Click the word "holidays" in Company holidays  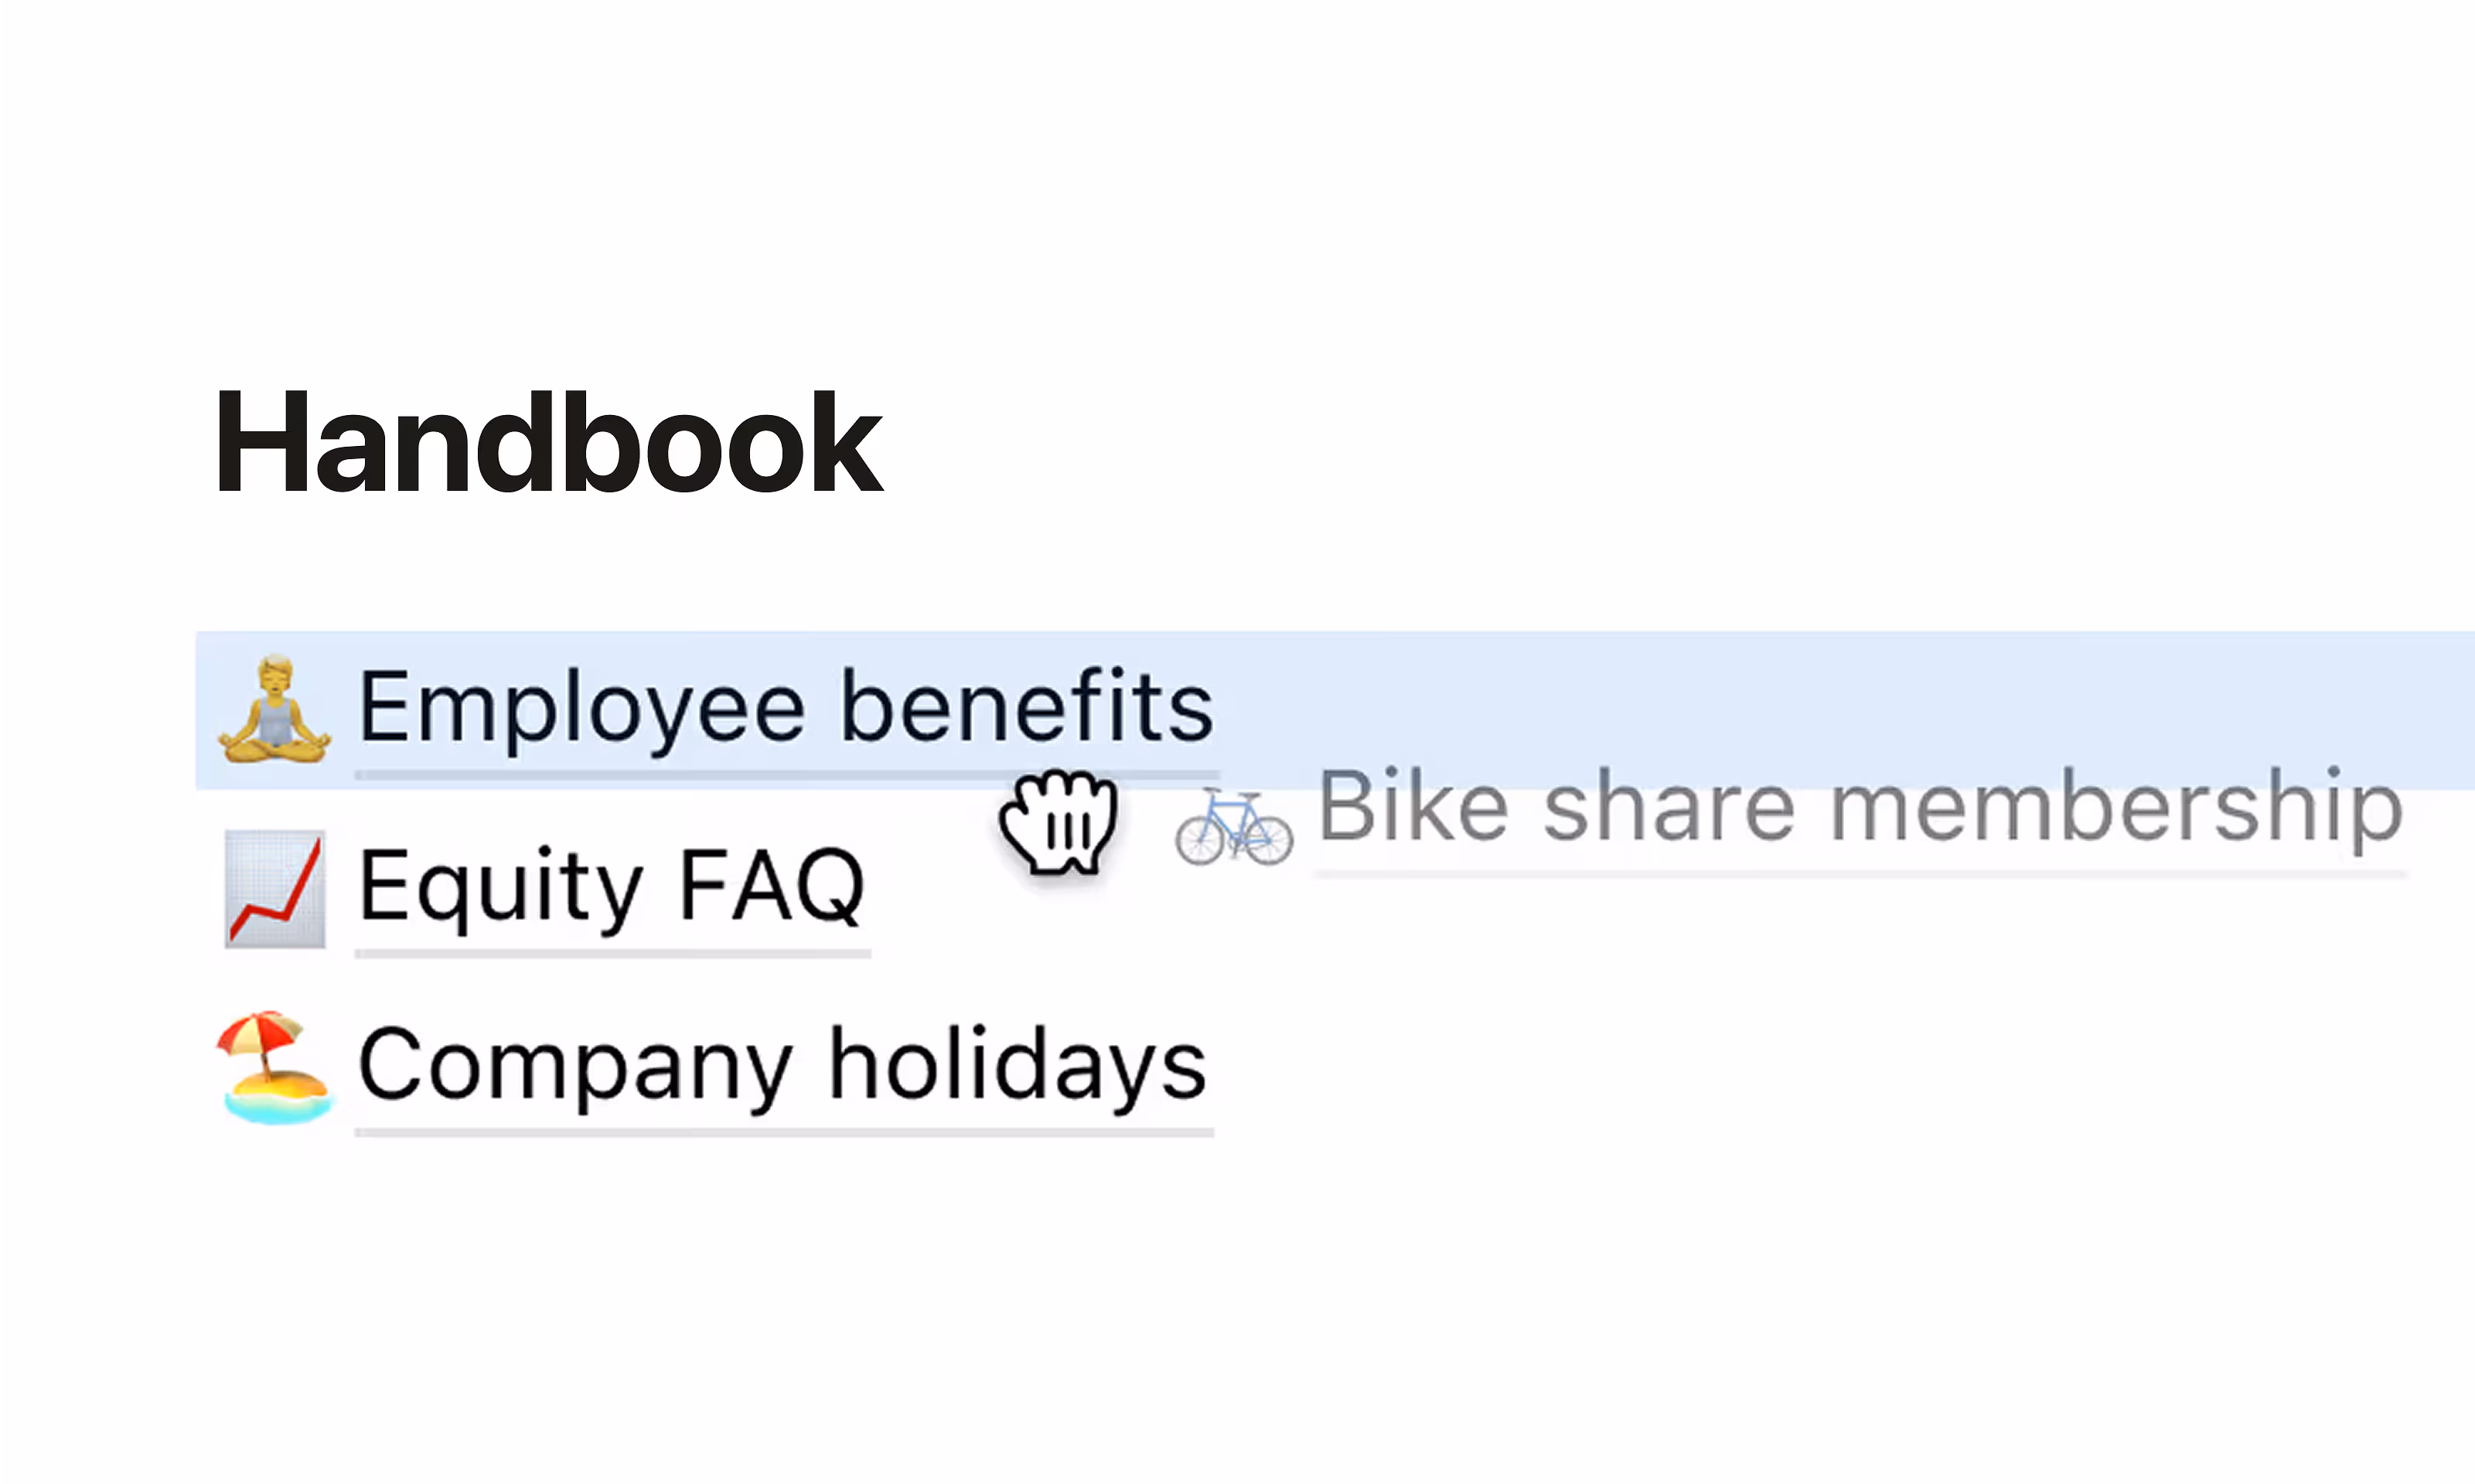coord(1018,1066)
